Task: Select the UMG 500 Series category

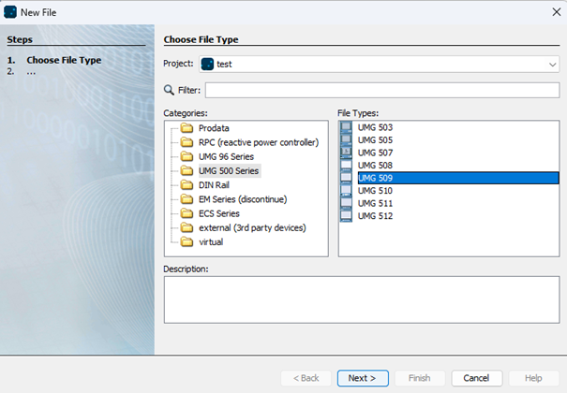Action: coord(229,170)
